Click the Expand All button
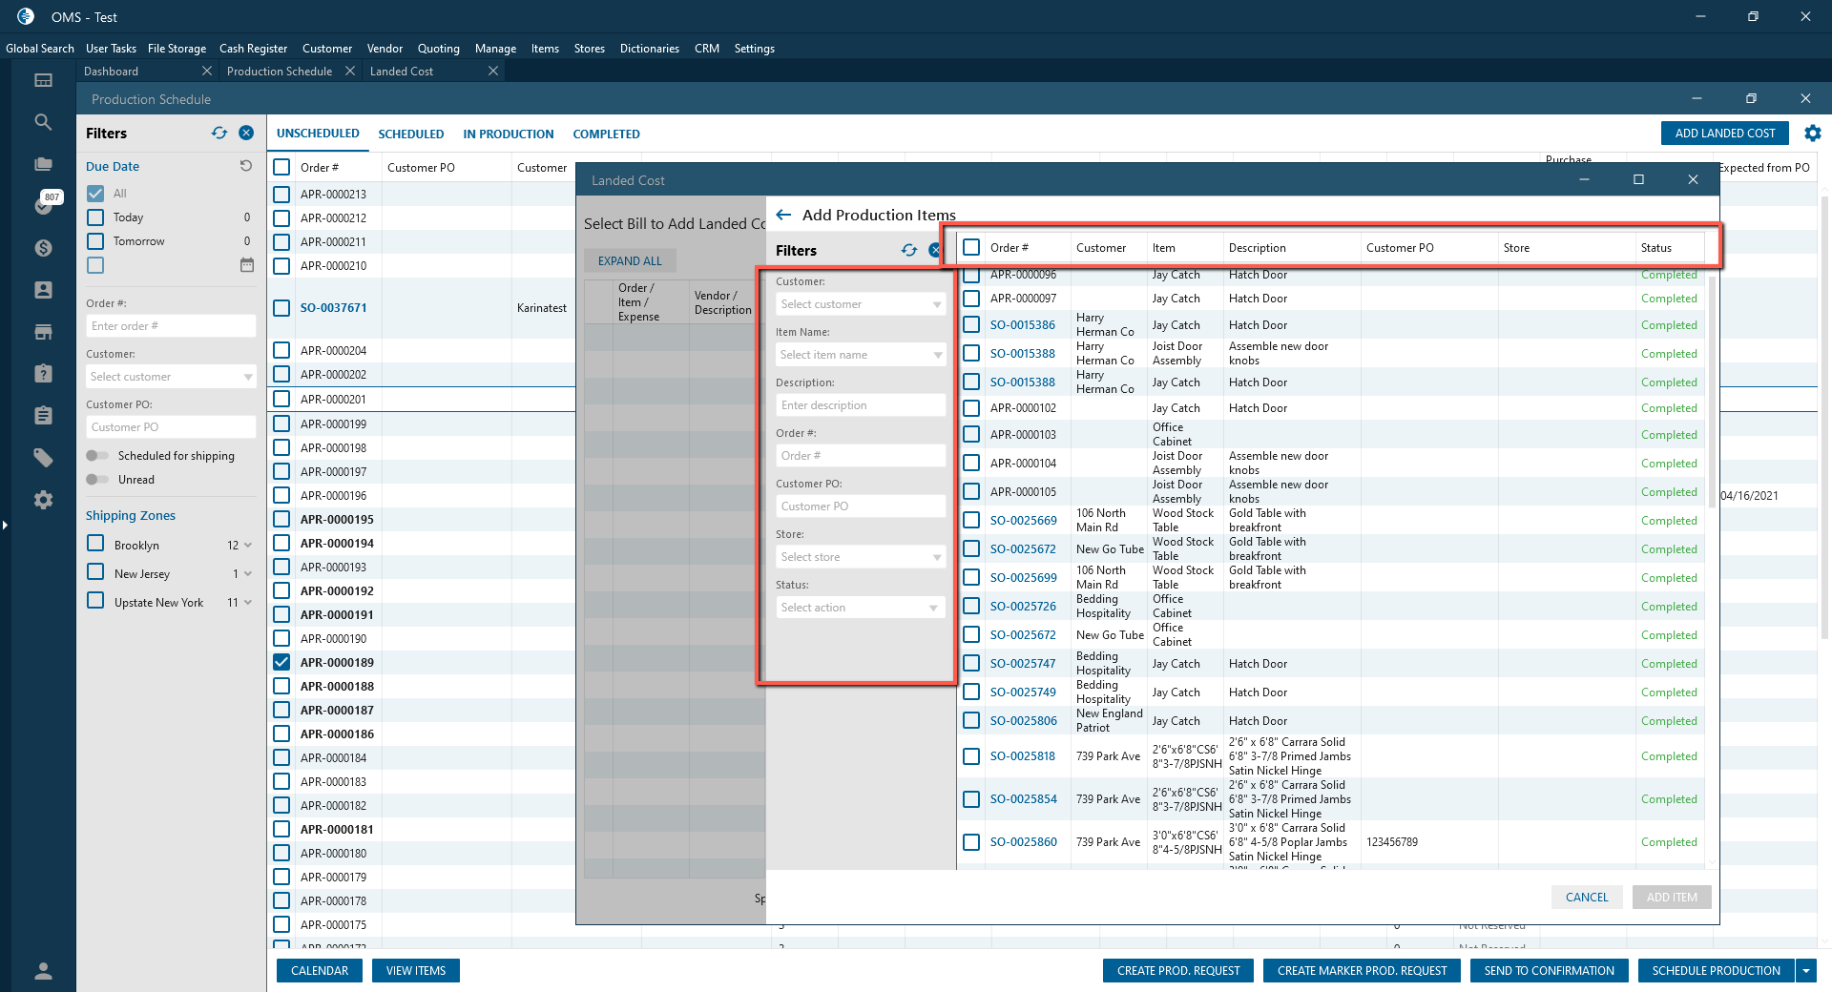Screen dimensions: 1832x992 tap(630, 261)
